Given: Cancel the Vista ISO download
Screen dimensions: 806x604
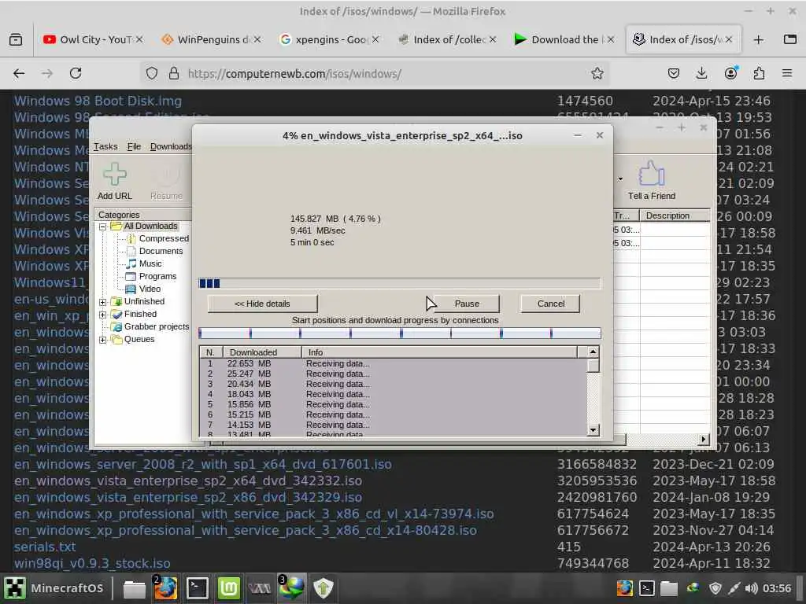Looking at the screenshot, I should pyautogui.click(x=551, y=304).
